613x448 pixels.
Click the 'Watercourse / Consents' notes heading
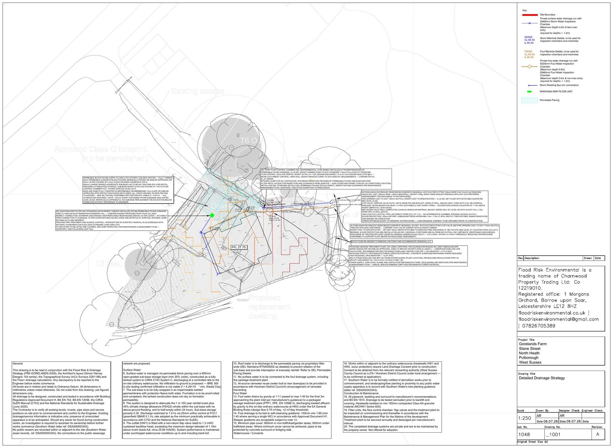click(249, 433)
